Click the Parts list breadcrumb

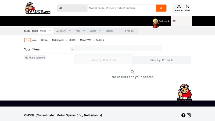(100, 40)
